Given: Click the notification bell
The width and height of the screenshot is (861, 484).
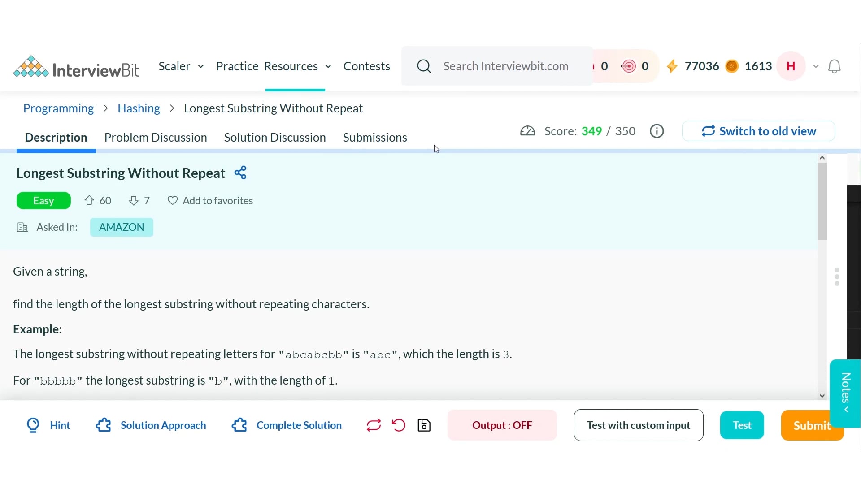Looking at the screenshot, I should (x=835, y=66).
